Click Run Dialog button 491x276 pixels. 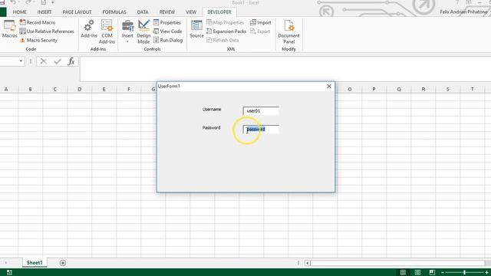[x=168, y=40]
